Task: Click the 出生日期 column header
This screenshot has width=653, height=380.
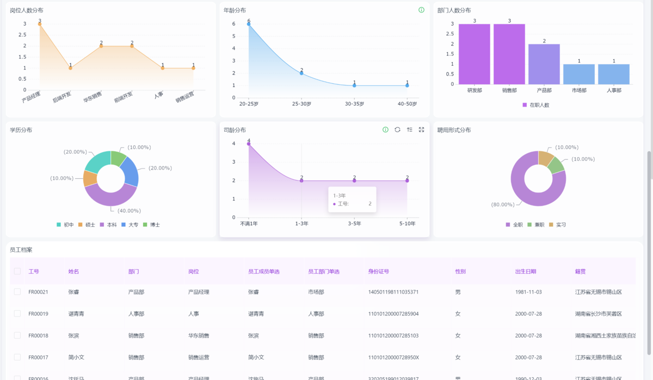Action: click(526, 271)
